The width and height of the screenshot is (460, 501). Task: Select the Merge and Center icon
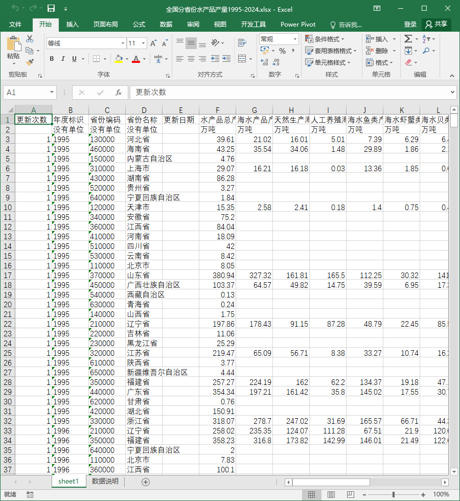[x=242, y=58]
